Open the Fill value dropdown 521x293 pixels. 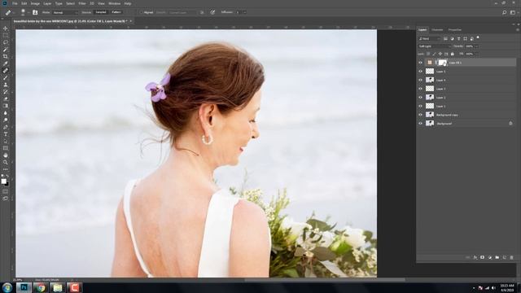[x=477, y=54]
